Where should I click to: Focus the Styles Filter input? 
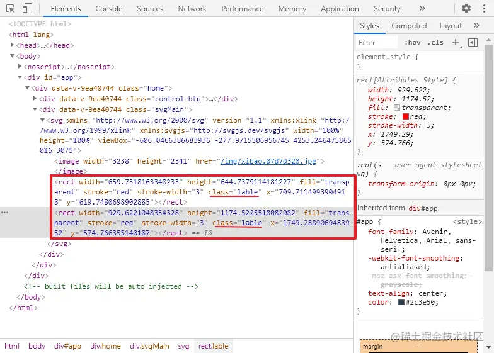point(377,43)
